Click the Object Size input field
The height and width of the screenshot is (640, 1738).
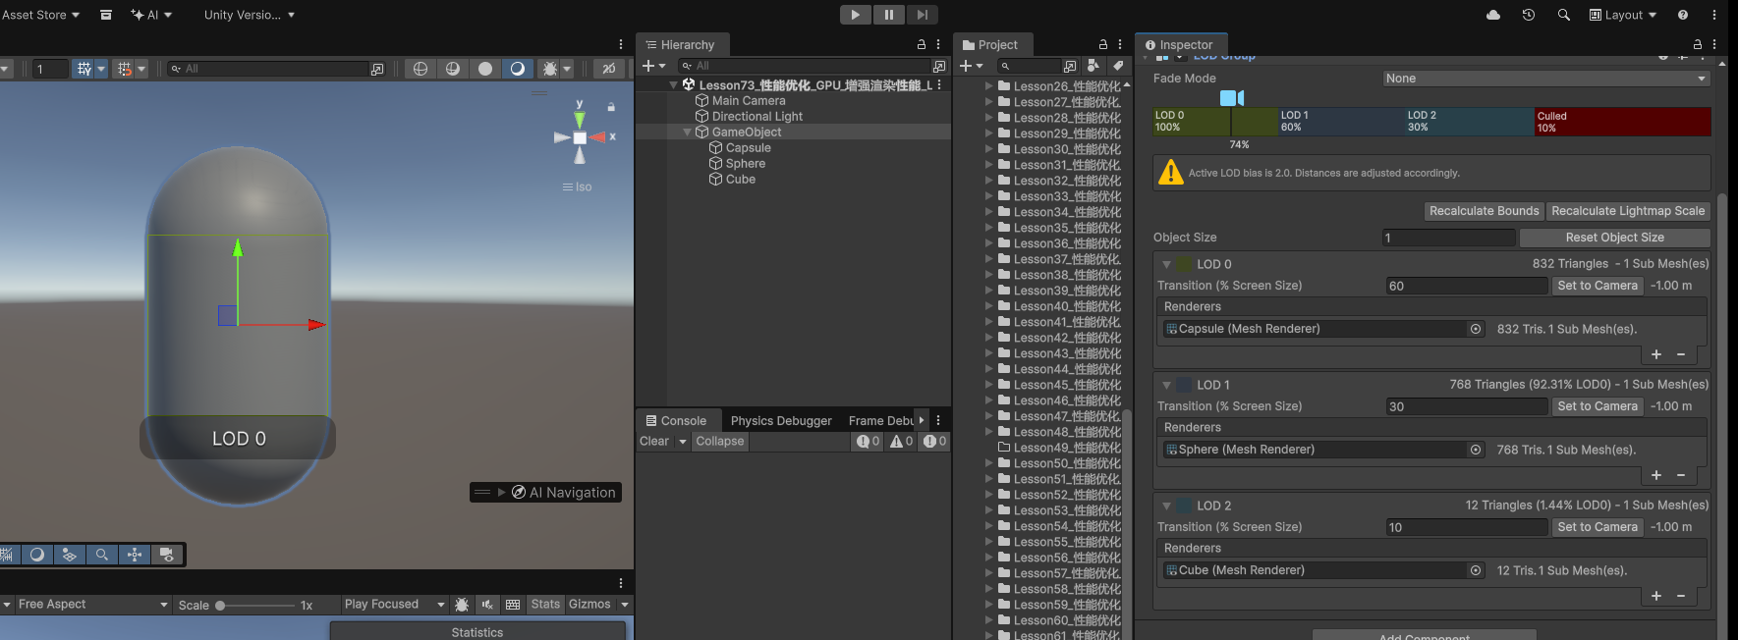(x=1448, y=238)
